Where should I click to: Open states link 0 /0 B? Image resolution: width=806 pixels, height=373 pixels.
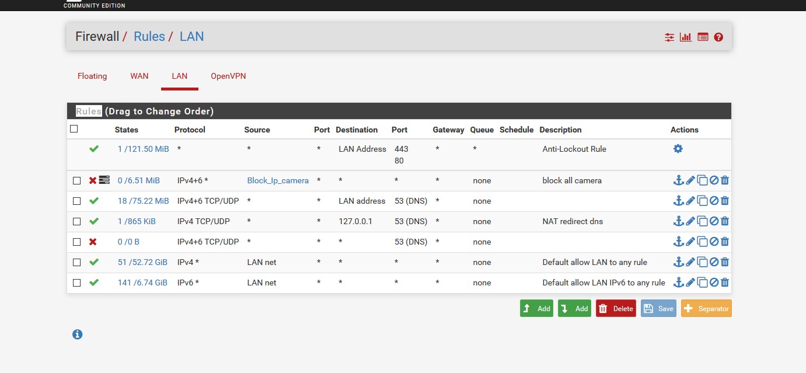click(x=128, y=242)
